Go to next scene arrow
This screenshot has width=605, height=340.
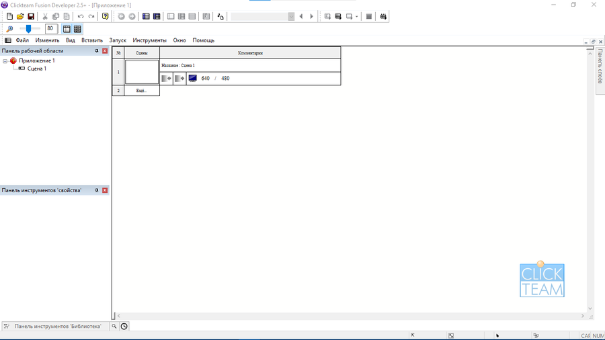tap(311, 16)
